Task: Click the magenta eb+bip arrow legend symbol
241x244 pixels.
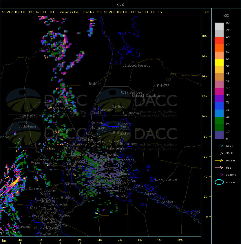Action: pos(219,175)
